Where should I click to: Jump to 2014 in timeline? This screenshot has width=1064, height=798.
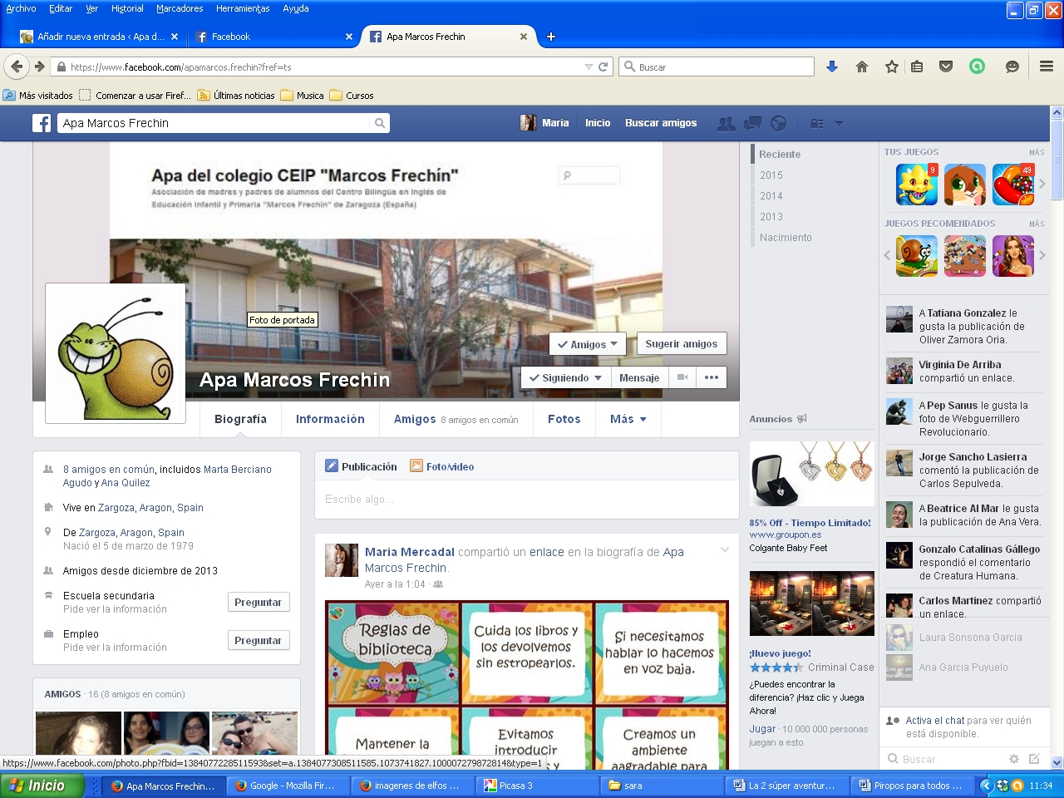(771, 196)
